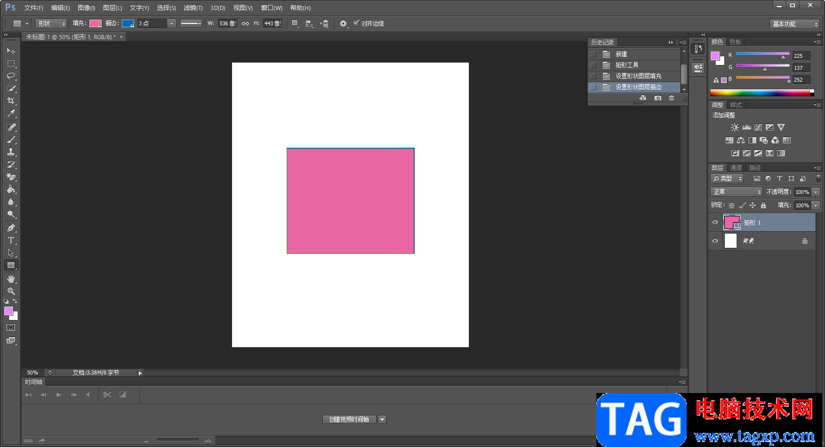Toggle lock all padlock in Layers
The image size is (825, 447).
[763, 205]
